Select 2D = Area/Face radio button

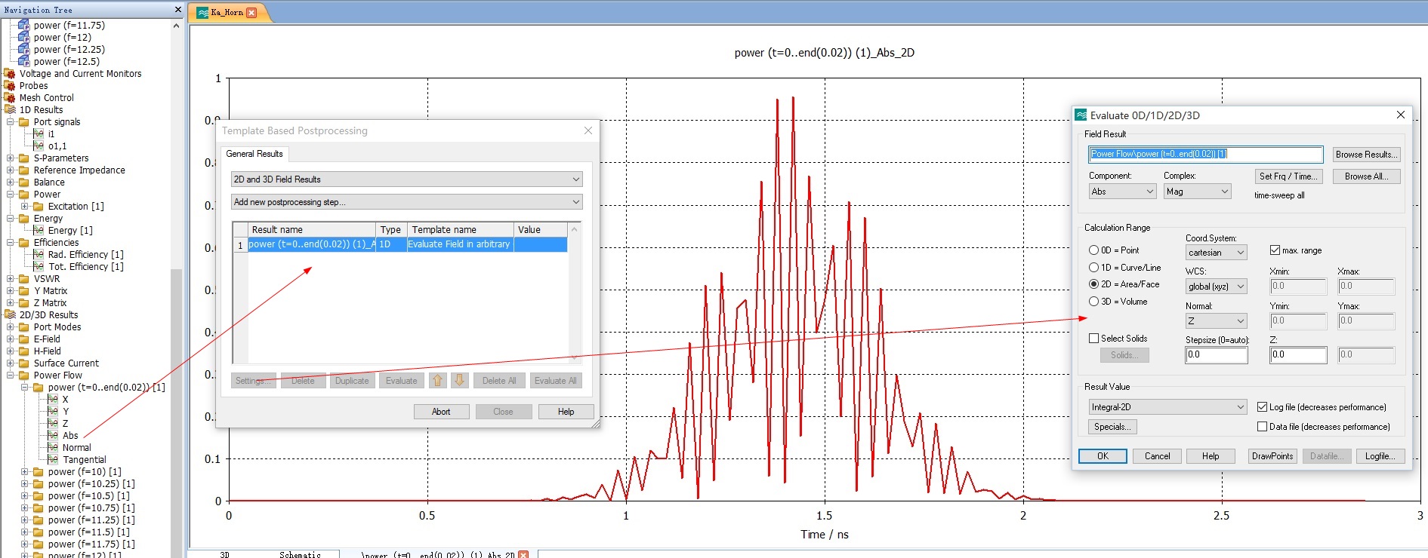click(1093, 284)
